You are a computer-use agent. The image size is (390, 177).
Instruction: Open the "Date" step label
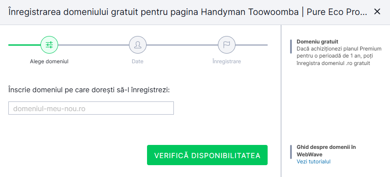coord(138,61)
